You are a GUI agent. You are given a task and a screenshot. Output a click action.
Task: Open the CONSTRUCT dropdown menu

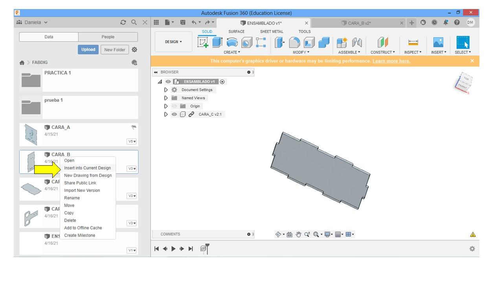click(383, 52)
